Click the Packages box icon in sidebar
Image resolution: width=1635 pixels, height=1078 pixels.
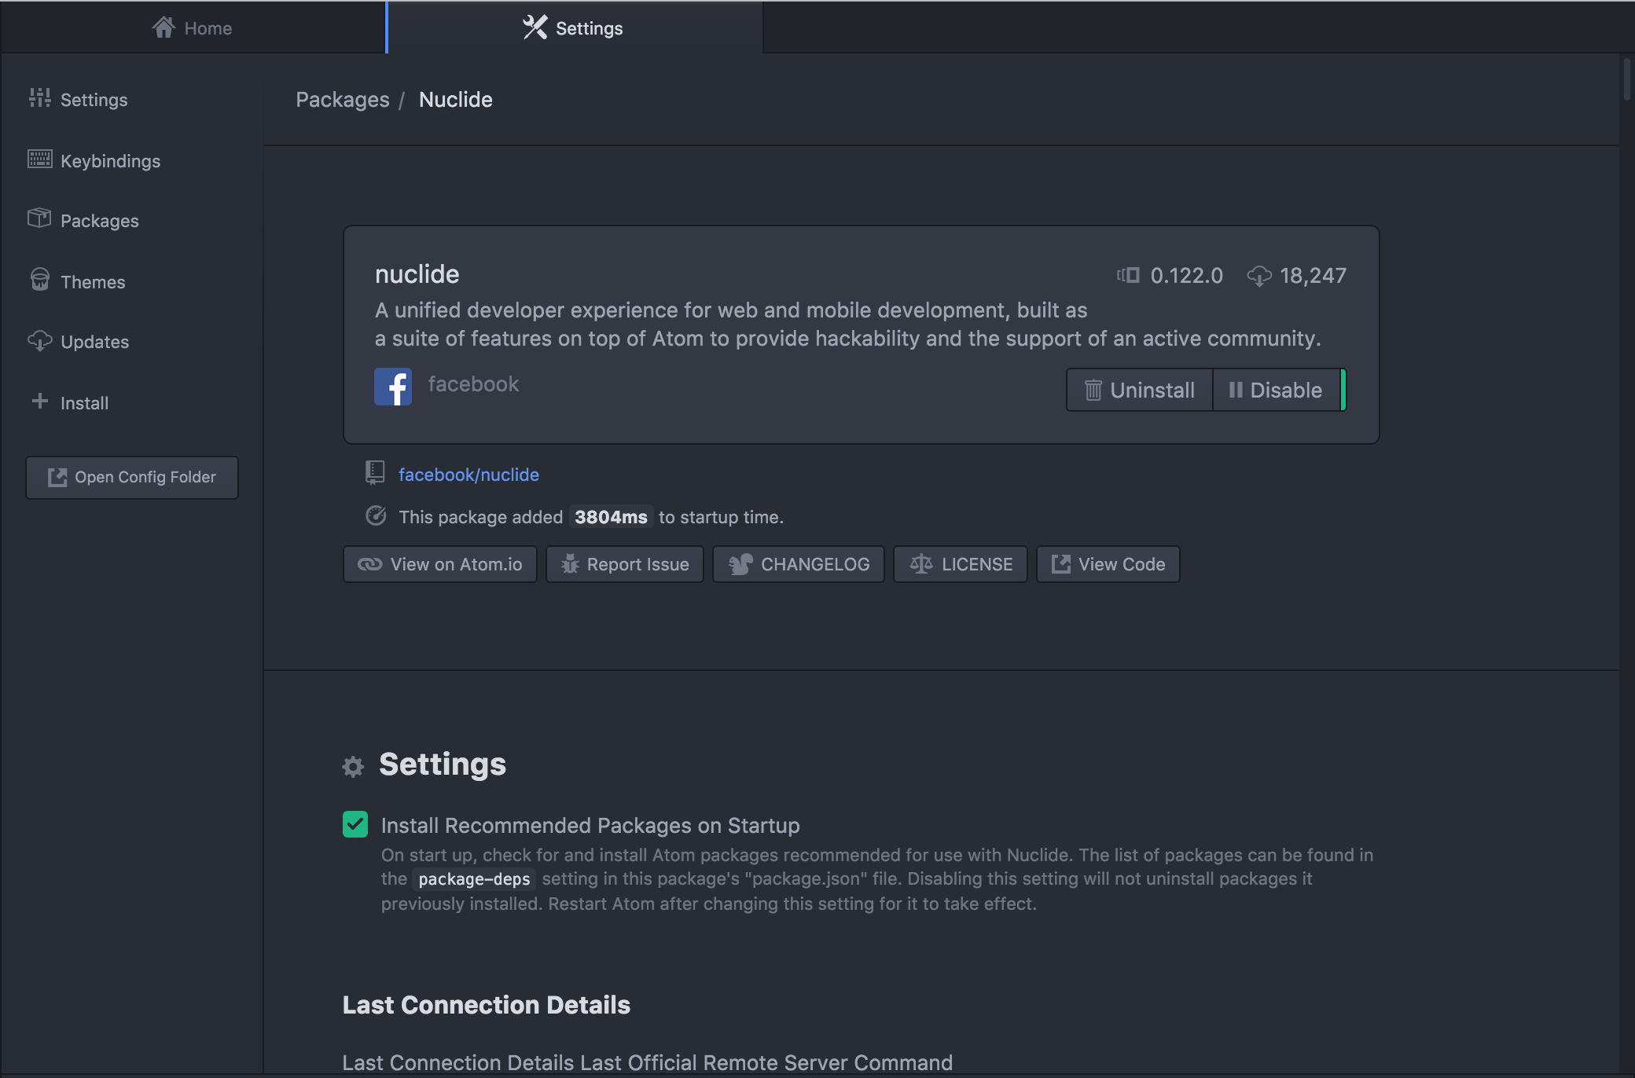pos(39,218)
